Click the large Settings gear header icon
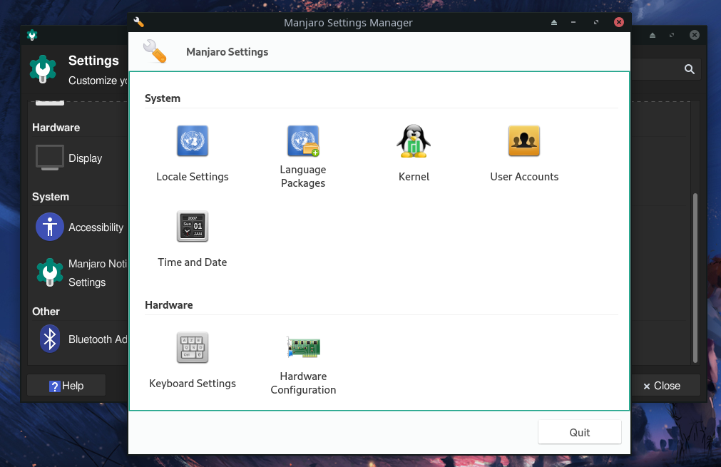 pos(43,69)
